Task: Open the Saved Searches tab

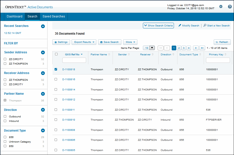Action: (54, 16)
